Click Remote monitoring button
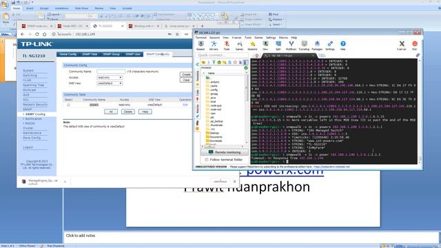 [x=225, y=152]
